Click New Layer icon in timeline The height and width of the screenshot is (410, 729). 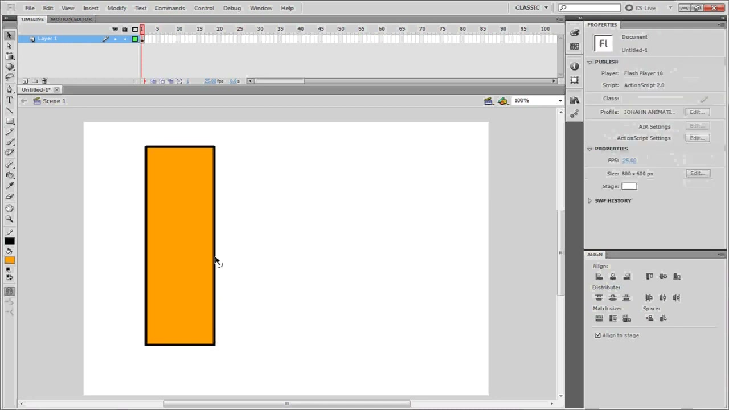pyautogui.click(x=25, y=81)
